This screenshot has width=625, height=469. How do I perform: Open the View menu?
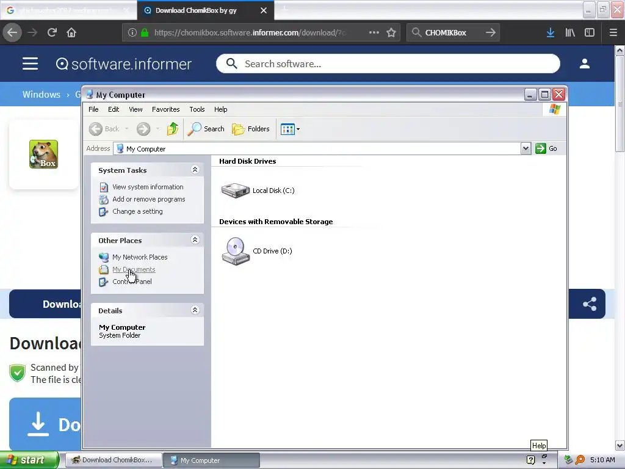[135, 109]
